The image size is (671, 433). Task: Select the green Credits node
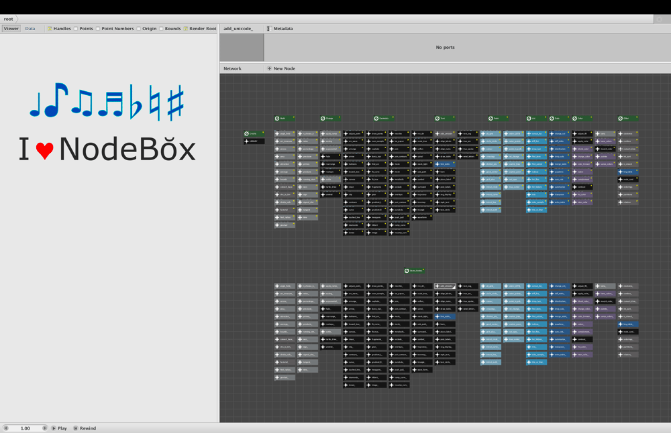pos(254,133)
